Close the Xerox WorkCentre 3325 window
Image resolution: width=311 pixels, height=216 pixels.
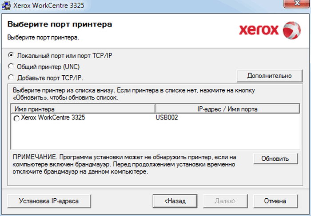pyautogui.click(x=297, y=4)
